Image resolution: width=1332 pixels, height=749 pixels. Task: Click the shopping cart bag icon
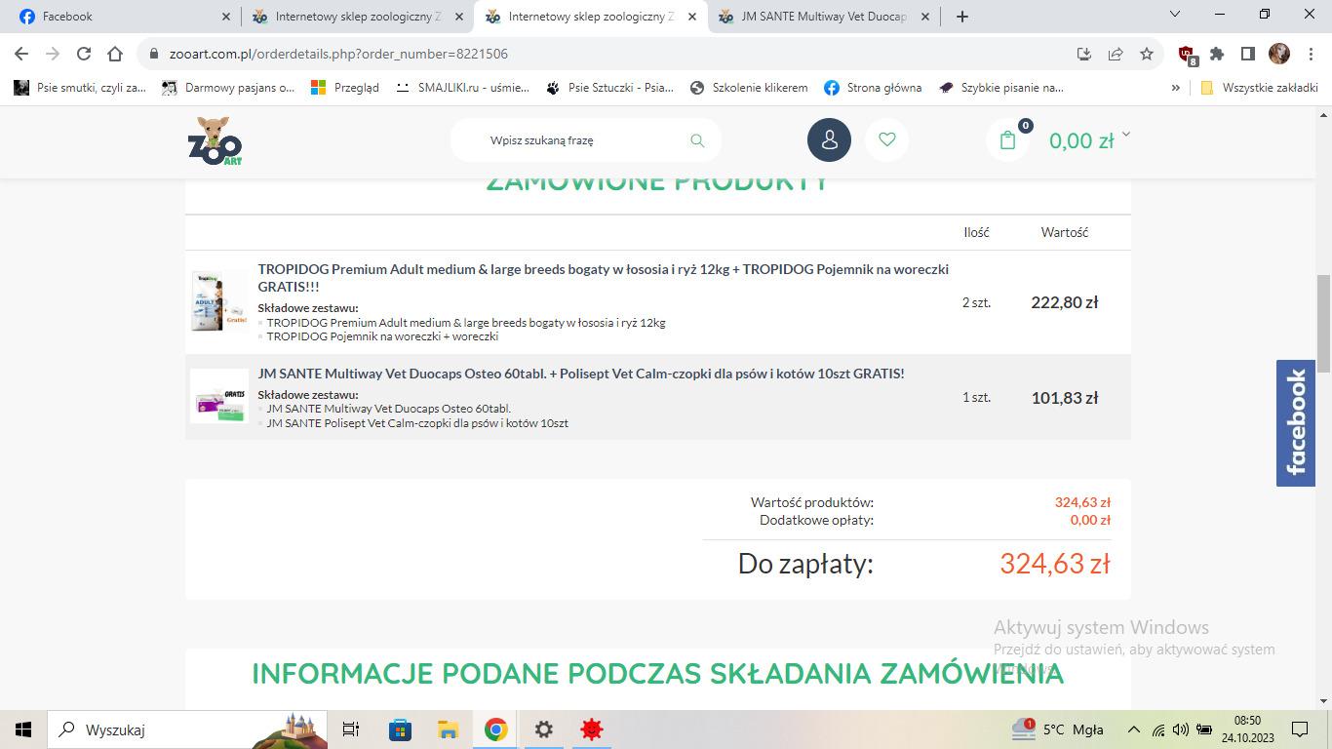click(x=1007, y=140)
